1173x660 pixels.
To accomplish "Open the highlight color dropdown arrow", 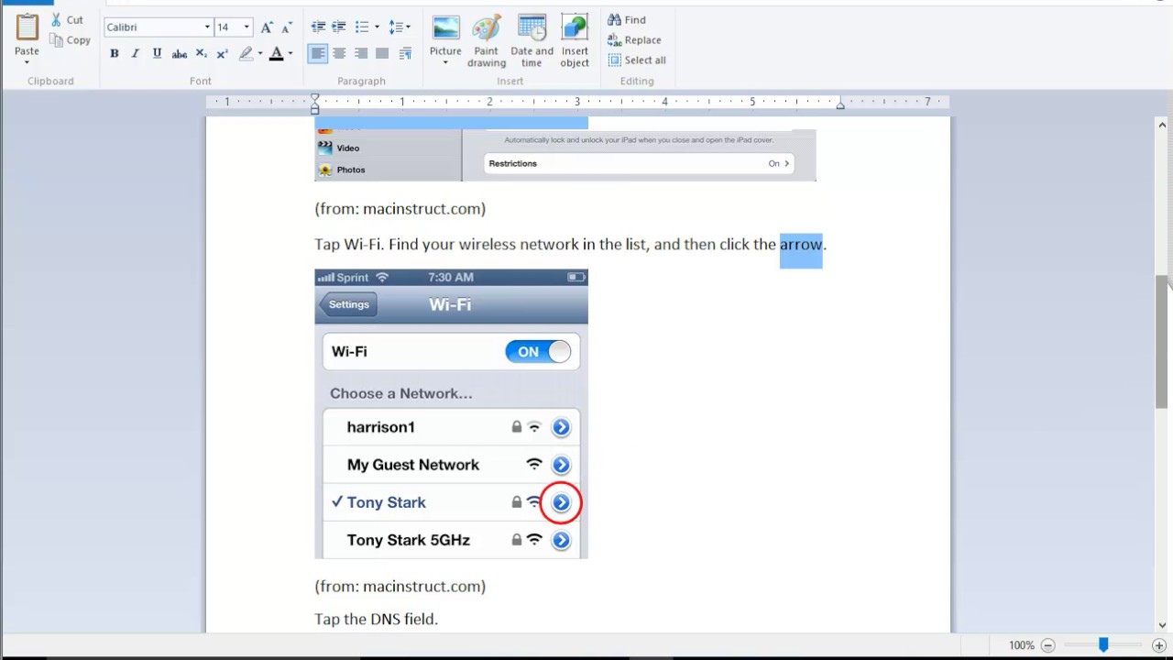I will 260,54.
